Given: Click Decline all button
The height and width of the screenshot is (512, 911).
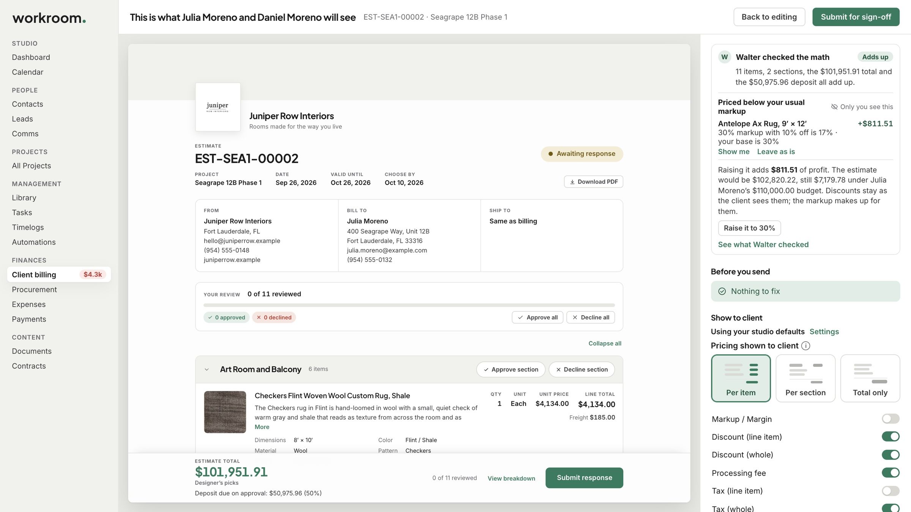Looking at the screenshot, I should [591, 317].
